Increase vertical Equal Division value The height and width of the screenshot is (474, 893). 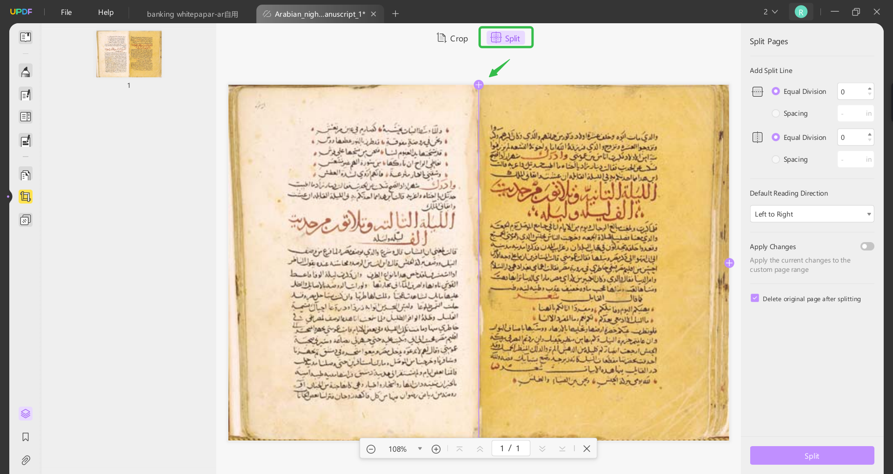[869, 134]
